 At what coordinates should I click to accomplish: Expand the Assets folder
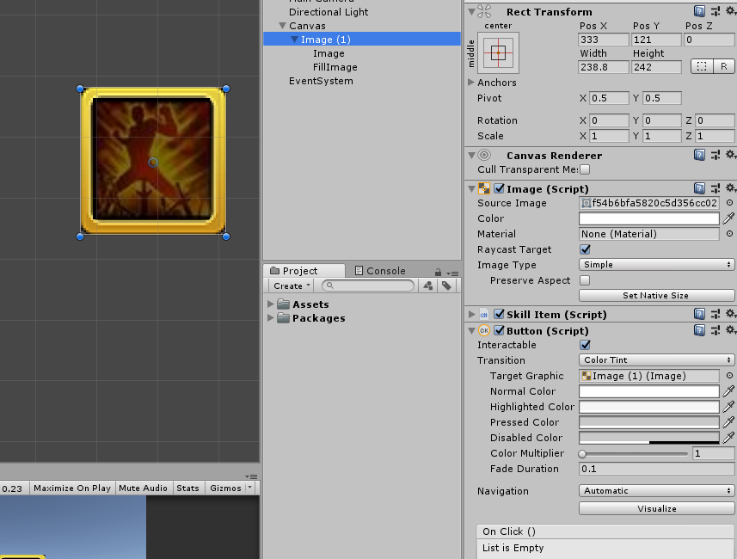tap(271, 304)
